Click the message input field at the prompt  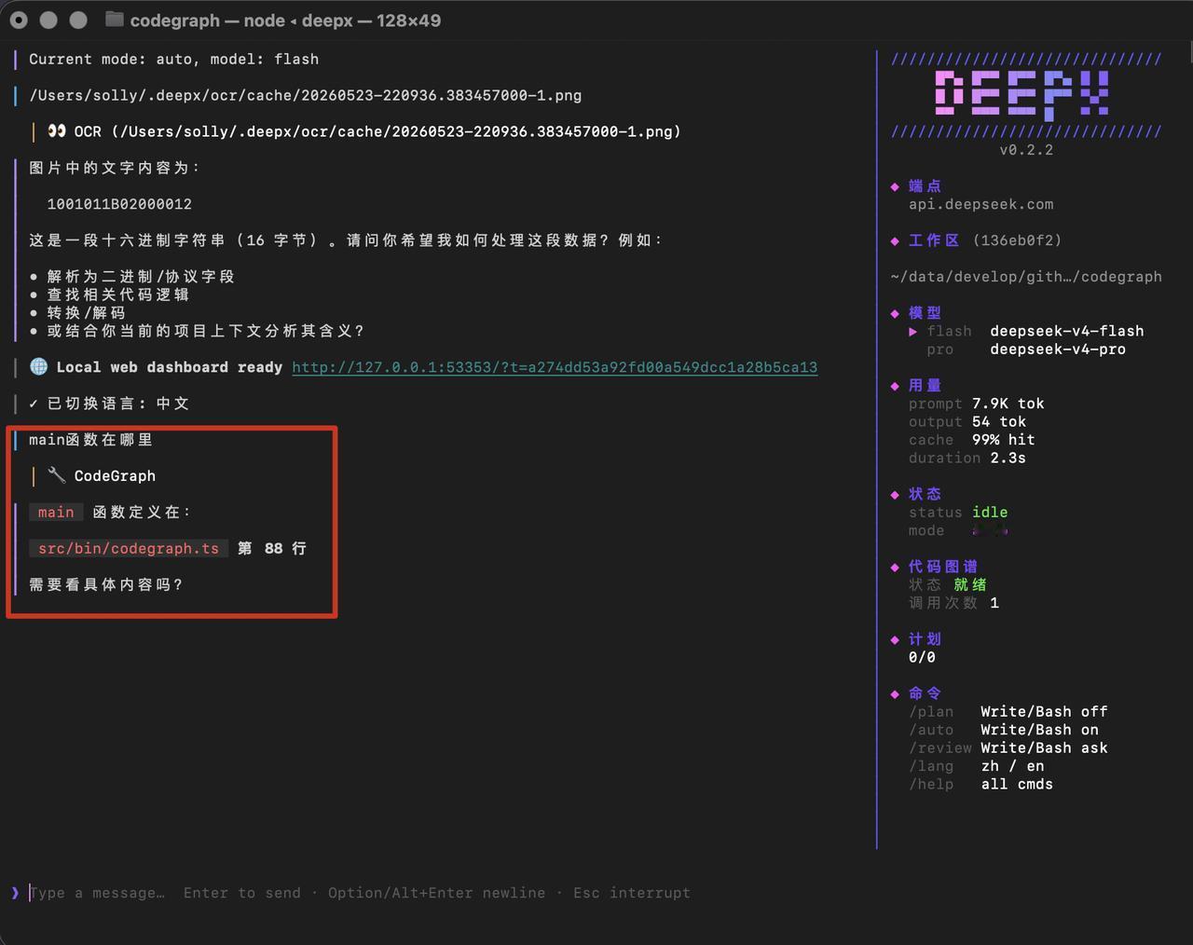pyautogui.click(x=360, y=893)
